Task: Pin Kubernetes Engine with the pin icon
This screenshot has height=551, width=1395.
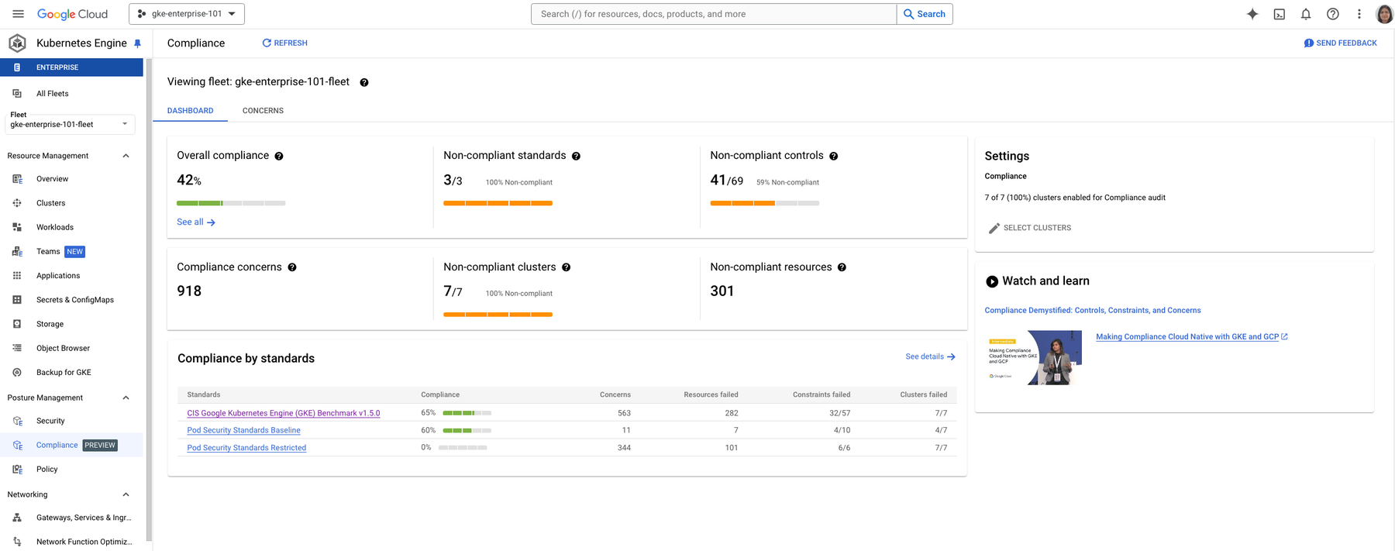Action: click(x=137, y=43)
